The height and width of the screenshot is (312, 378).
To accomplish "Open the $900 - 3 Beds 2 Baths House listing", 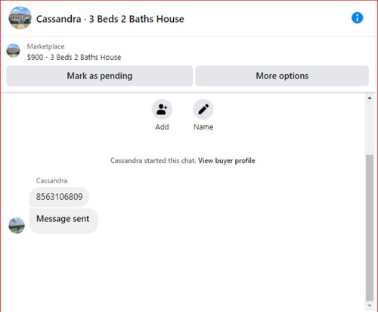I will click(x=74, y=58).
